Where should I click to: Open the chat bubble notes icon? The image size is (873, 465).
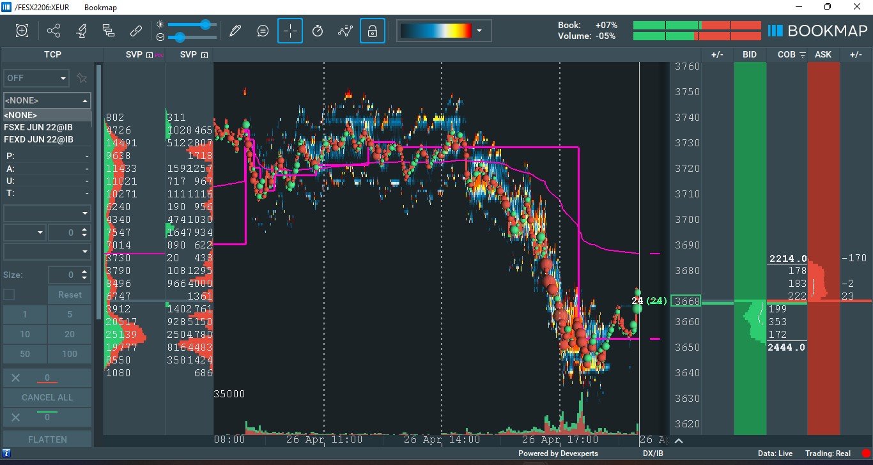(263, 31)
